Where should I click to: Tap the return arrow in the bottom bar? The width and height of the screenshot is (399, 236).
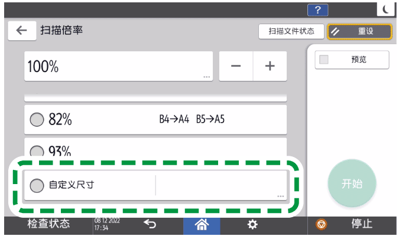point(150,224)
